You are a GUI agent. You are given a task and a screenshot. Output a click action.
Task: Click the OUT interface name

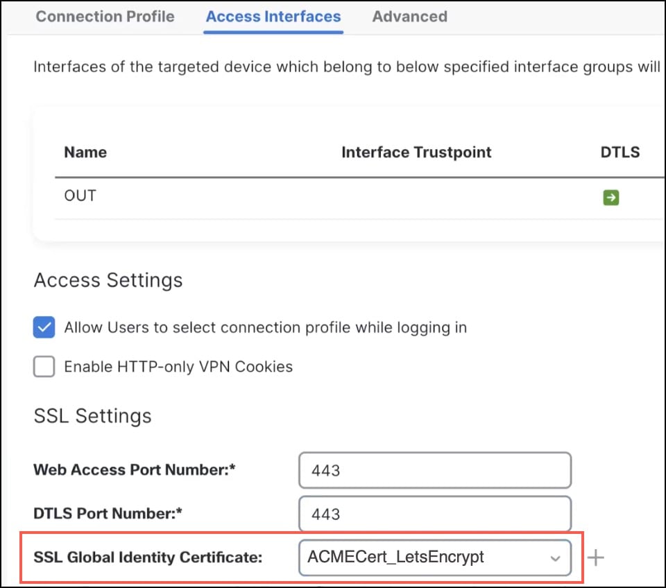point(80,196)
